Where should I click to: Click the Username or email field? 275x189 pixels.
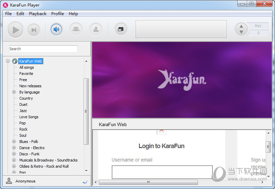[162, 172]
